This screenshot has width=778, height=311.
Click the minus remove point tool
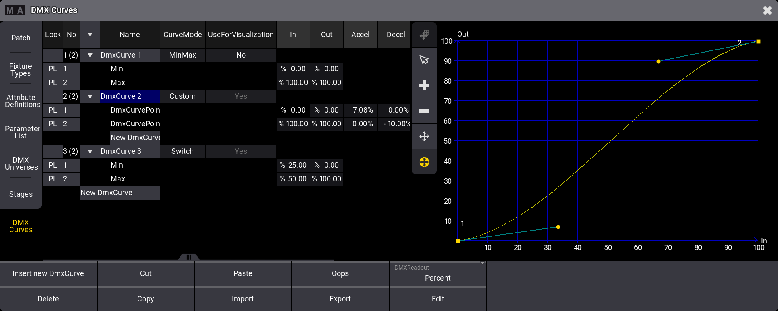click(x=424, y=111)
